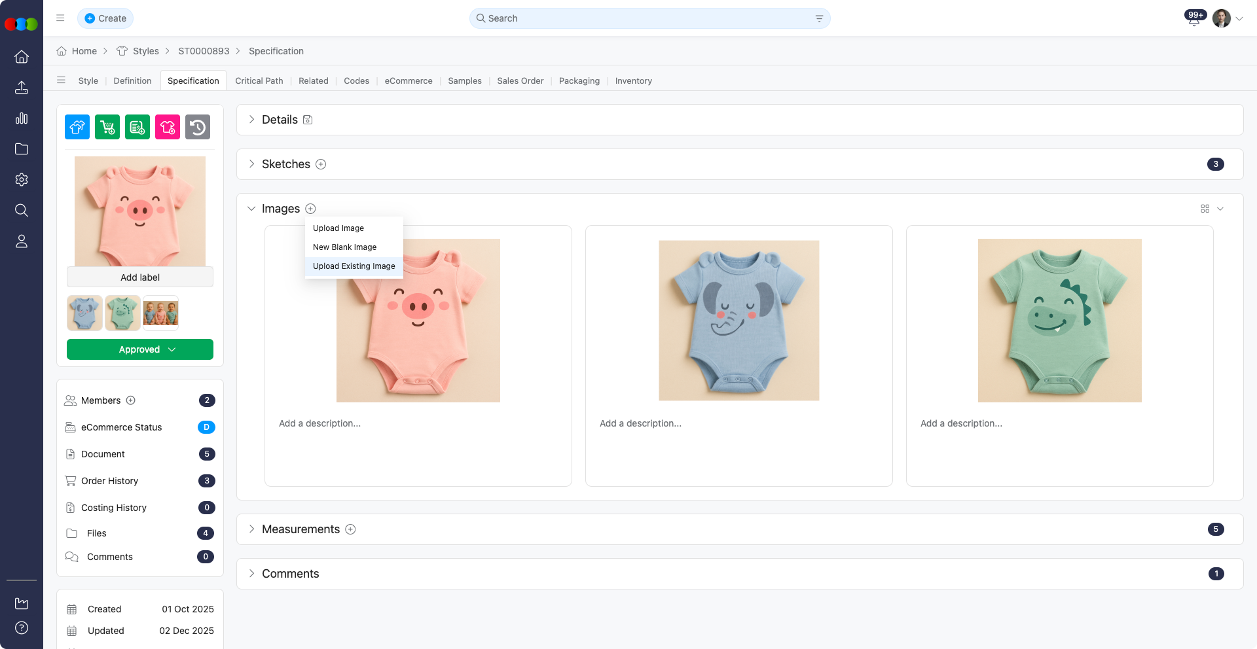Expand the Details section

pyautogui.click(x=251, y=120)
